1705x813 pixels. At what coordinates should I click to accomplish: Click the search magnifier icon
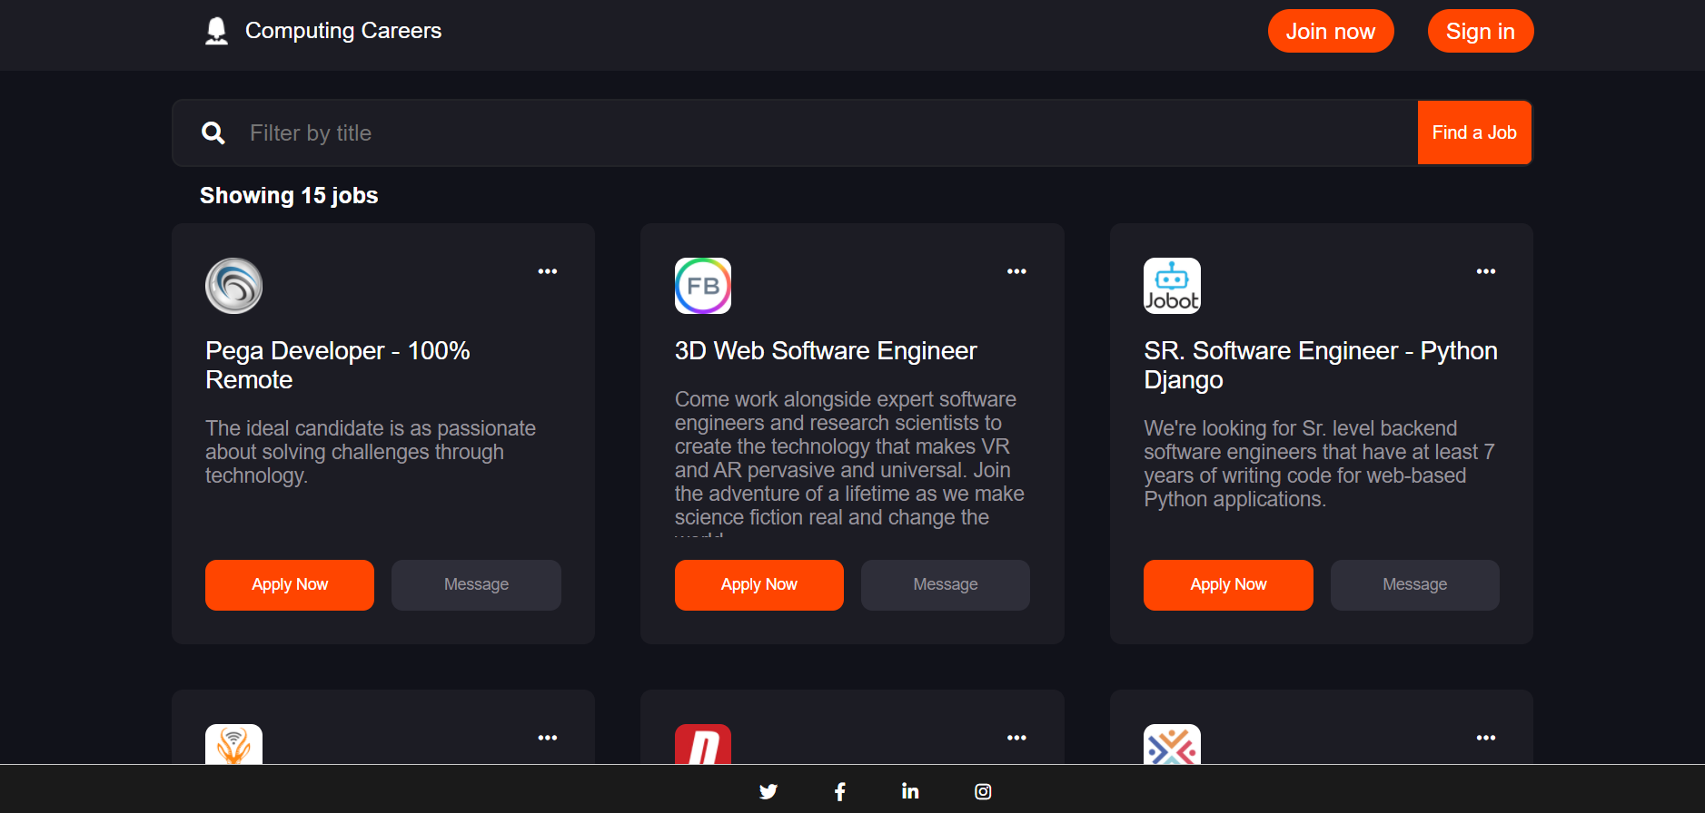point(213,133)
